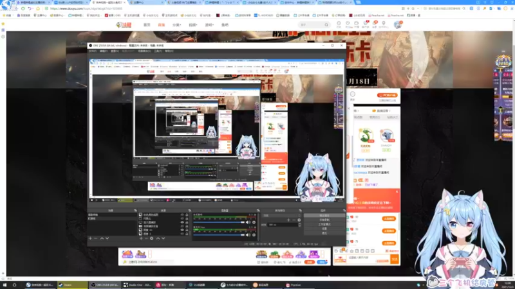515x289 pixels.
Task: Move the selected source down in OBS
Action: [x=164, y=238]
